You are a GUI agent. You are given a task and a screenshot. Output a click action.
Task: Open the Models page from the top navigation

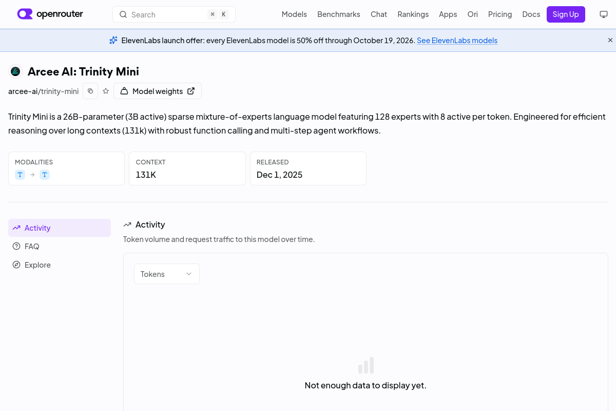pyautogui.click(x=294, y=14)
